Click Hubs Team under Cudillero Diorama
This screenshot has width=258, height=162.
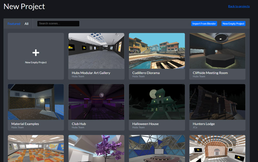(138, 76)
